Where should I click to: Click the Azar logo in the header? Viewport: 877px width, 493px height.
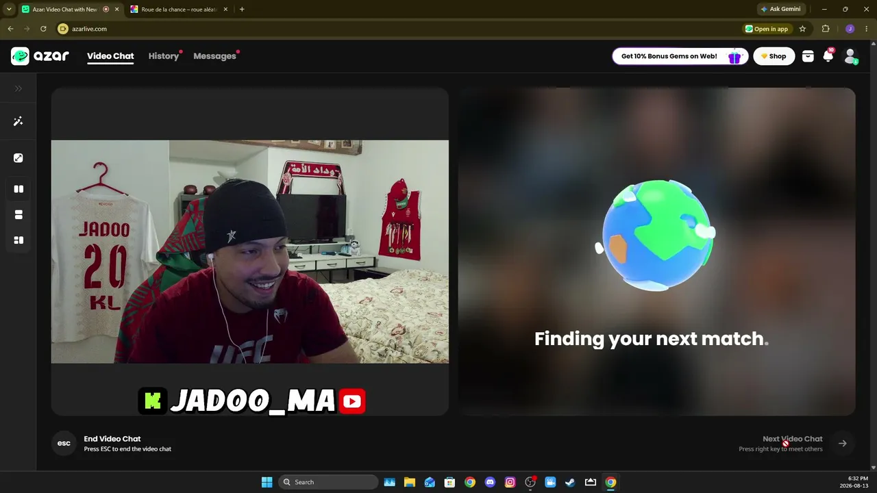tap(40, 56)
